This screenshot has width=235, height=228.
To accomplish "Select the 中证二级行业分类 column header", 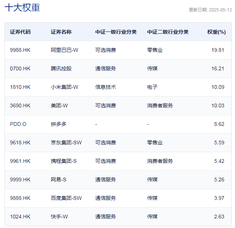I will [x=168, y=32].
